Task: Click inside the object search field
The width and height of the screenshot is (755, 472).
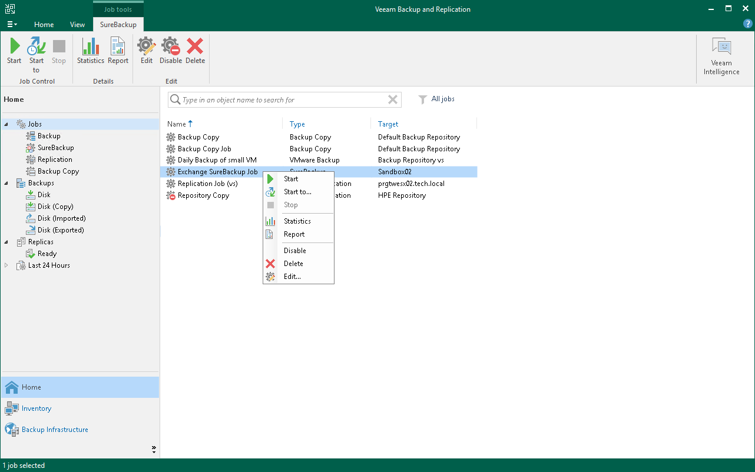Action: click(283, 99)
